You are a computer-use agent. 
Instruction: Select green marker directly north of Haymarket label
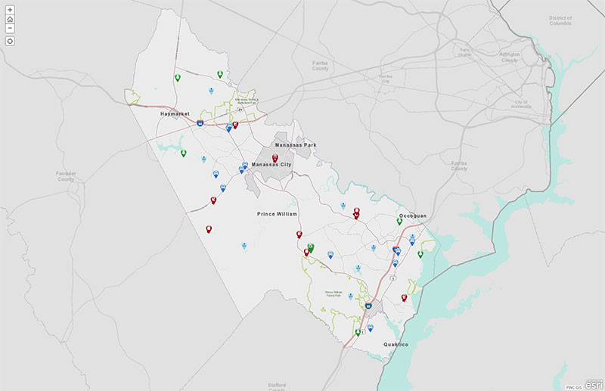[x=178, y=78]
